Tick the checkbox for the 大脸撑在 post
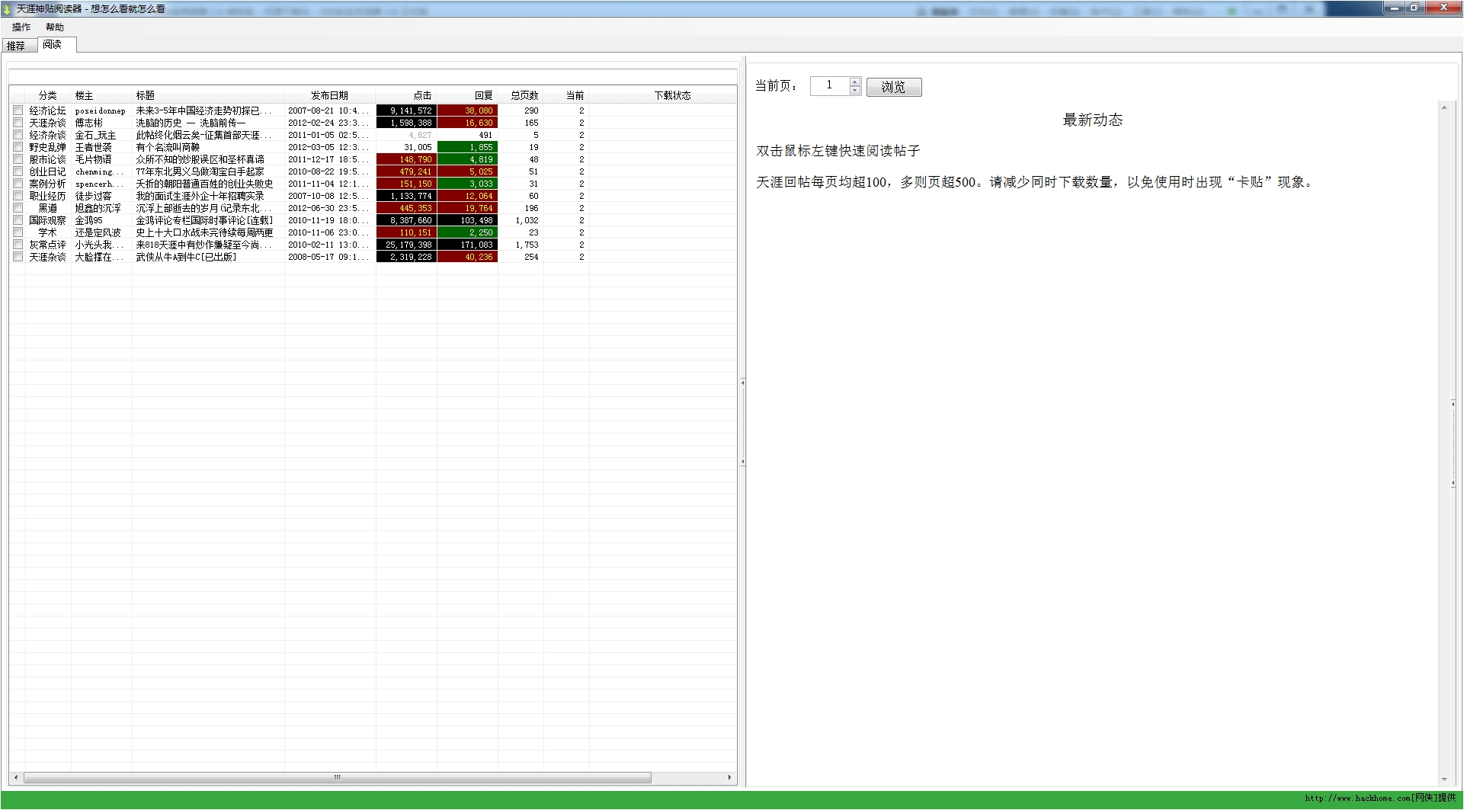 [18, 257]
